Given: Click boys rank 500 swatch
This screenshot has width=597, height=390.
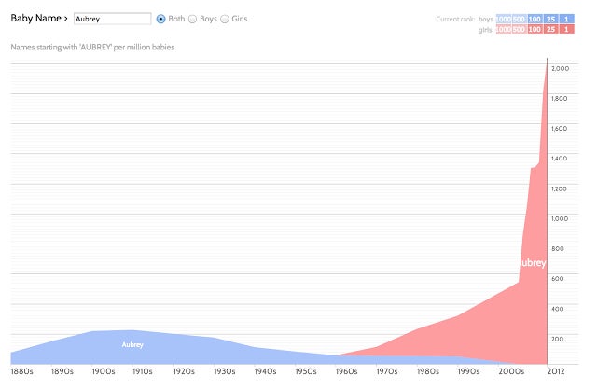Looking at the screenshot, I should [x=519, y=19].
